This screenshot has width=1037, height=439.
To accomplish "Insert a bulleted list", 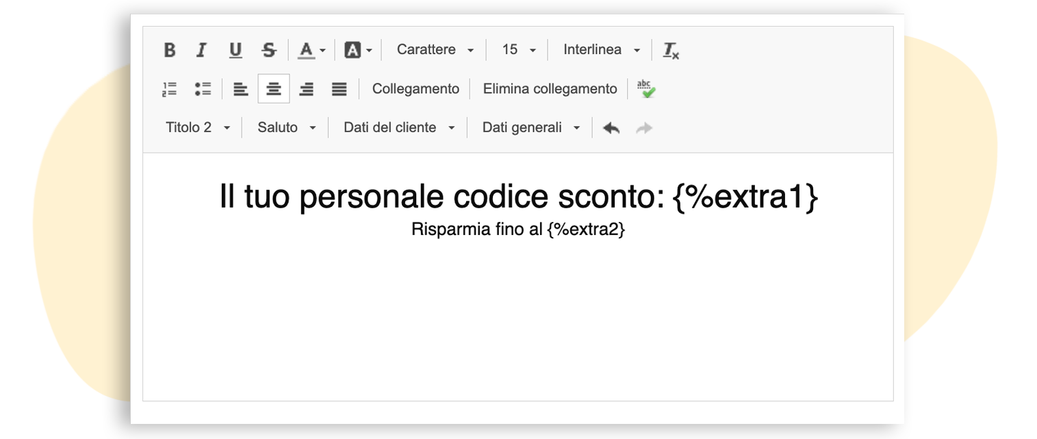I will pyautogui.click(x=203, y=89).
